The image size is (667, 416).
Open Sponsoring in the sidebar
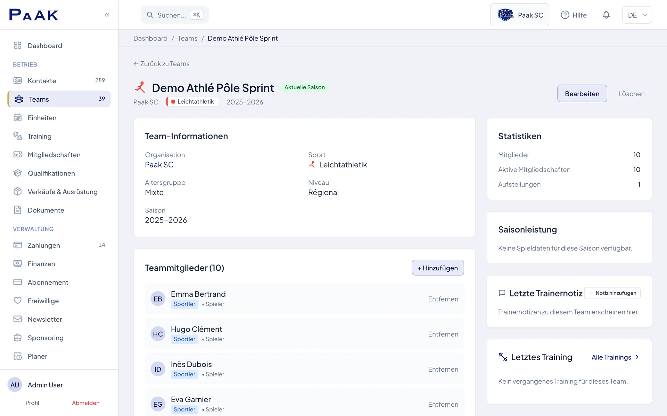click(x=59, y=338)
